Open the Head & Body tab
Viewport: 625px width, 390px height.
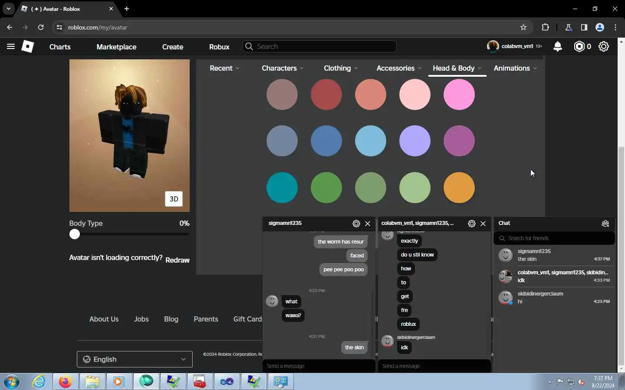tap(457, 68)
